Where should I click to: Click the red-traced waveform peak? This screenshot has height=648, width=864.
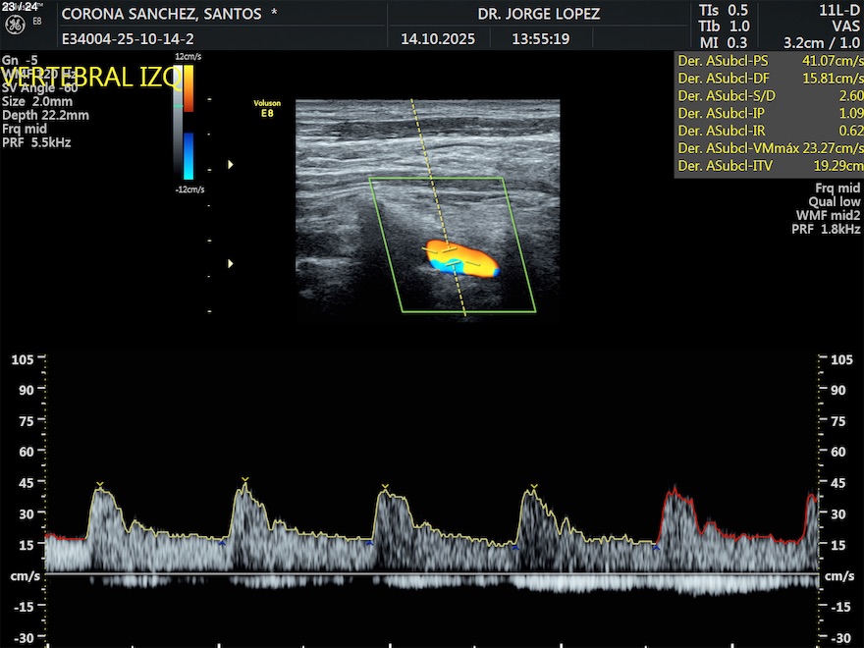(x=674, y=489)
